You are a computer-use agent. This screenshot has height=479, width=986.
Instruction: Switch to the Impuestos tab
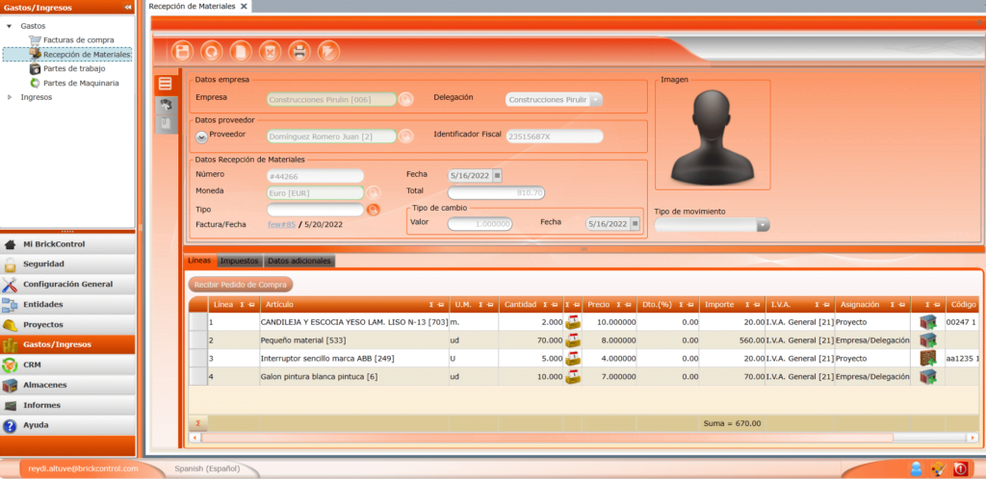pyautogui.click(x=239, y=261)
